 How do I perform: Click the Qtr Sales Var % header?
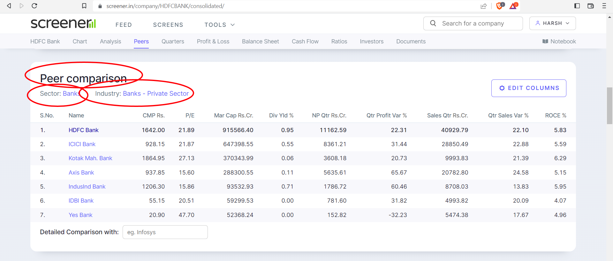pyautogui.click(x=508, y=116)
